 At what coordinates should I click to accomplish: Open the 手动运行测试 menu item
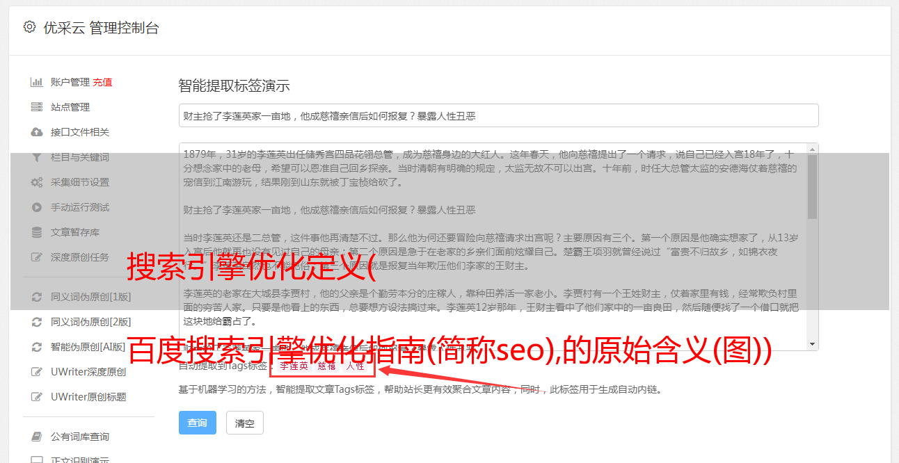pos(80,207)
